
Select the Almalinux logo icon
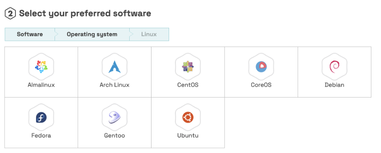(x=41, y=67)
